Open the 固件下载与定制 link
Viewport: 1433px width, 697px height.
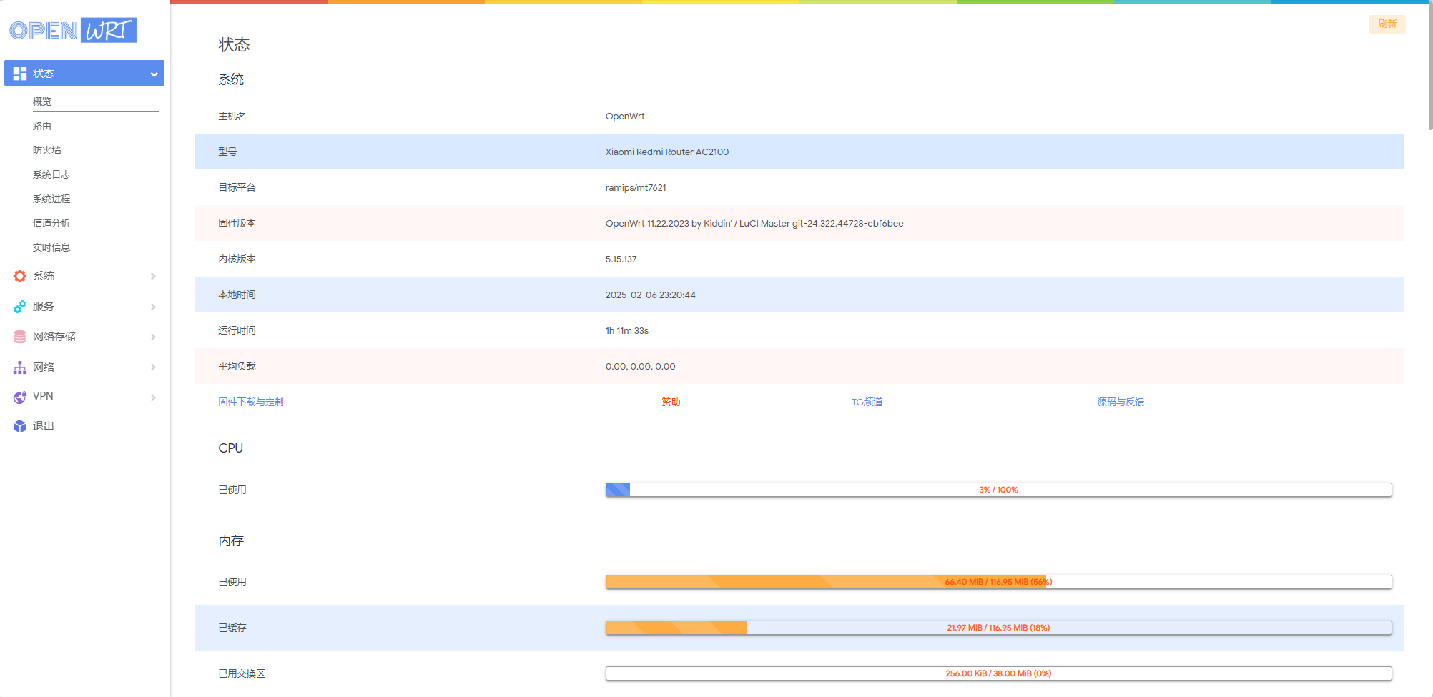click(251, 402)
